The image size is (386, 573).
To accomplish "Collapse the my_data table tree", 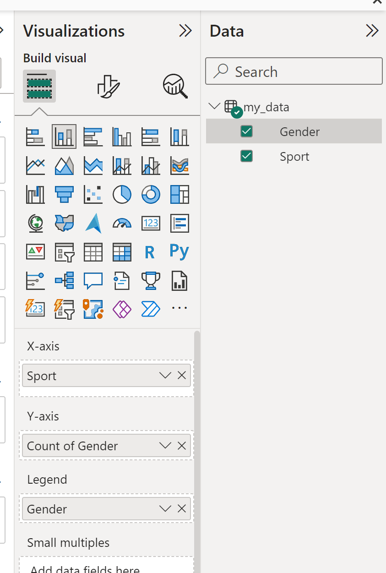I will (x=214, y=107).
